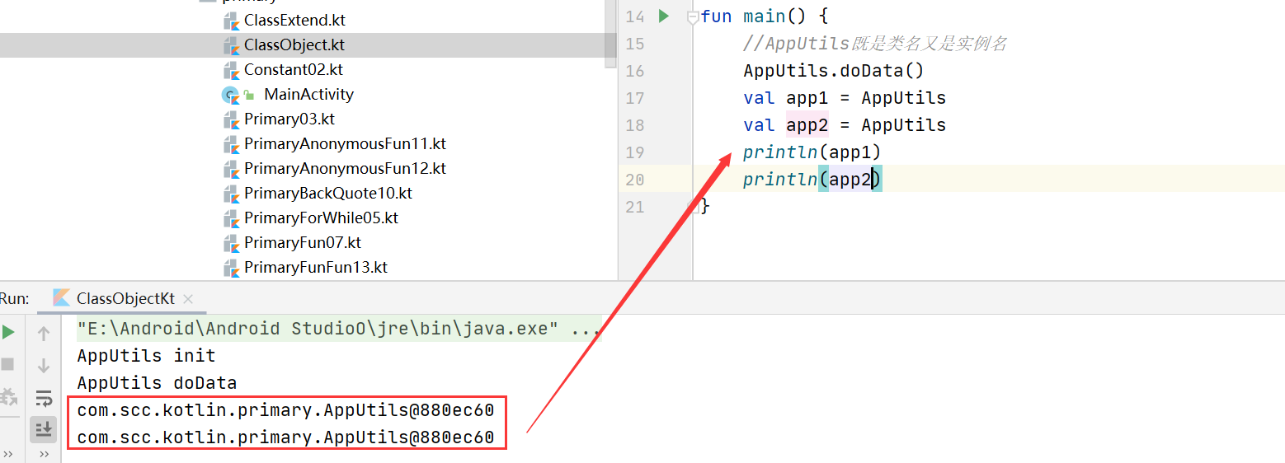Toggle Scroll to End in Run console

tap(44, 428)
